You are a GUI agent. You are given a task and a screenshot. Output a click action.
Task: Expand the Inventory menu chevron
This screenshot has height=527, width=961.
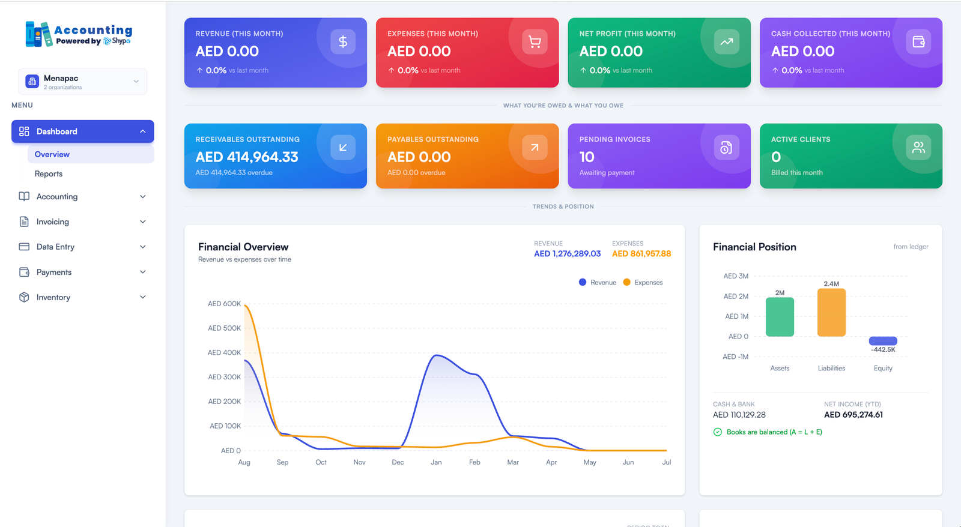pyautogui.click(x=143, y=297)
